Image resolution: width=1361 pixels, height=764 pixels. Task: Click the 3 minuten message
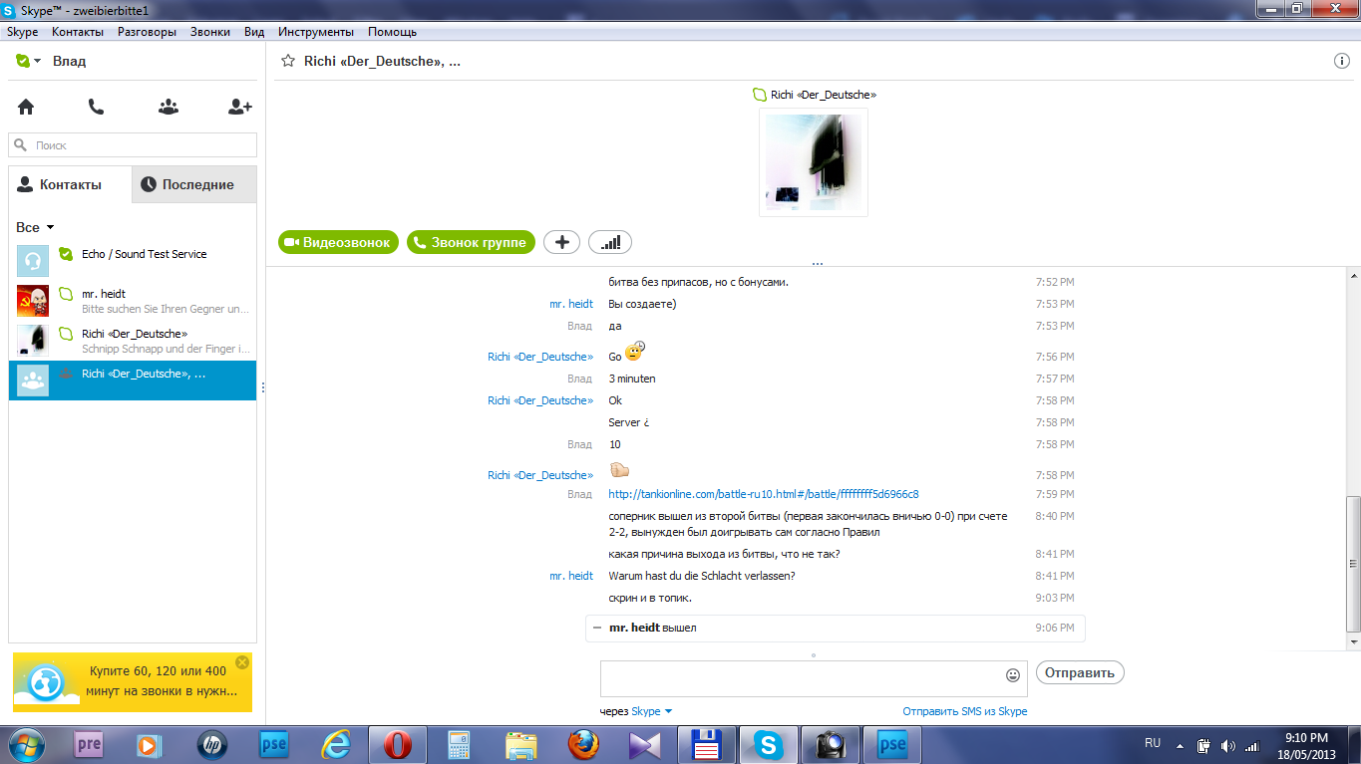[x=632, y=379]
